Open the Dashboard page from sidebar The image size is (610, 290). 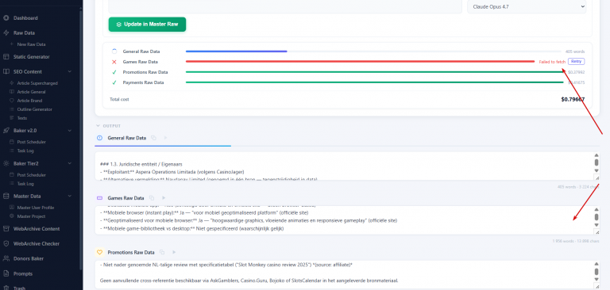(25, 18)
